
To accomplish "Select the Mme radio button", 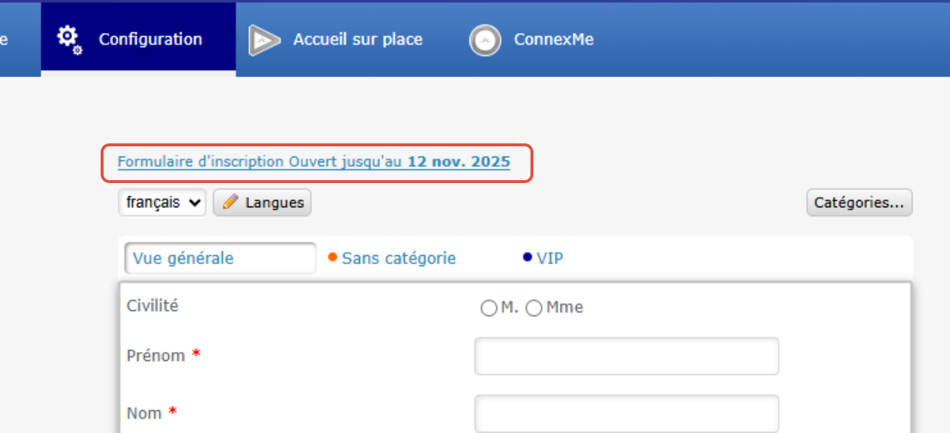I will (x=534, y=309).
